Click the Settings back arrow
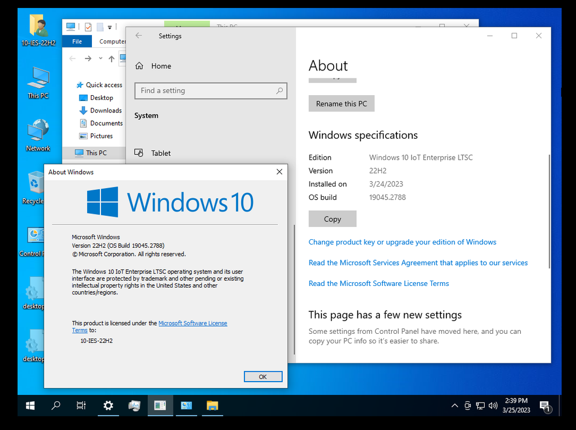Screen dimensions: 576x430 coord(139,35)
